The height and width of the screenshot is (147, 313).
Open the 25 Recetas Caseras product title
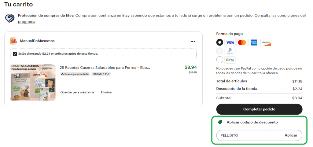coord(105,68)
